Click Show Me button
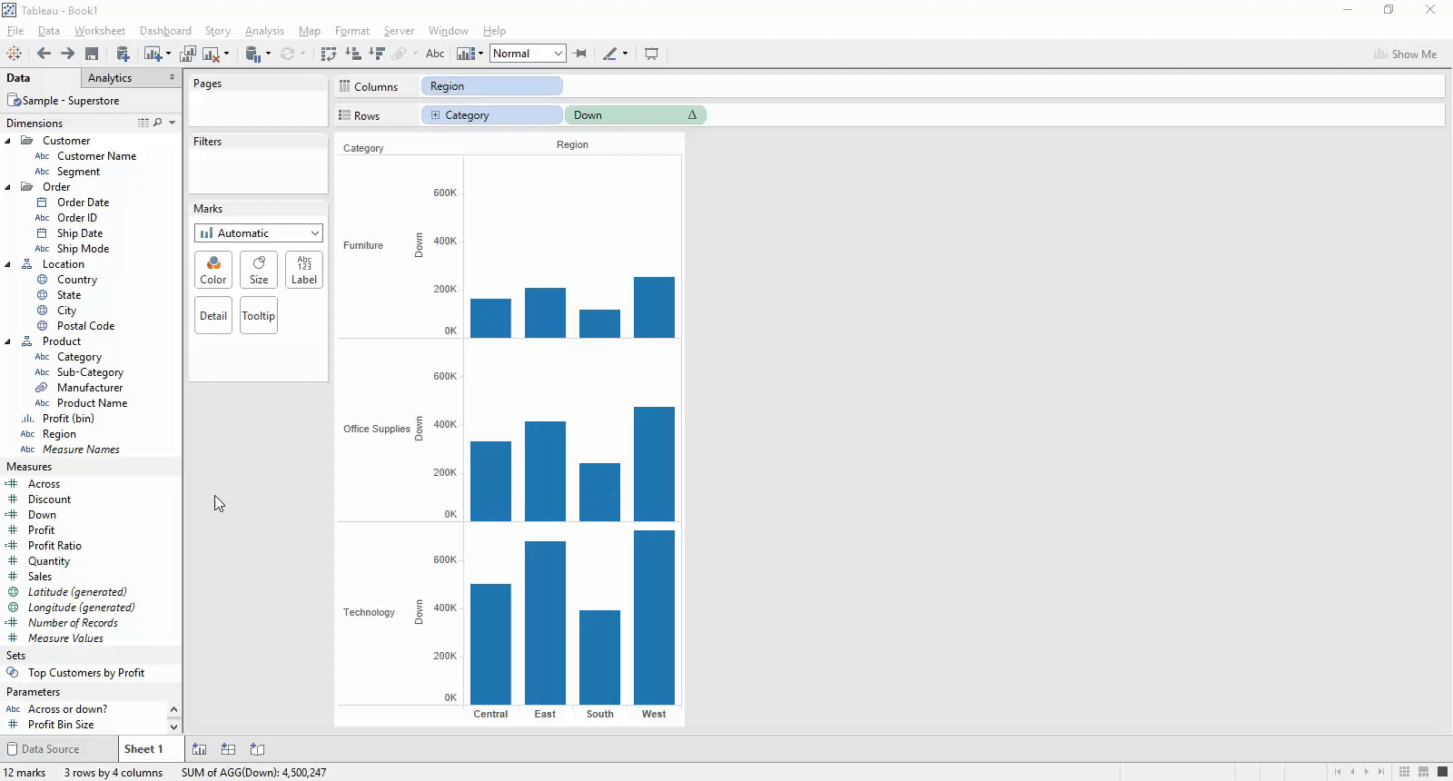This screenshot has height=781, width=1453. coord(1405,54)
